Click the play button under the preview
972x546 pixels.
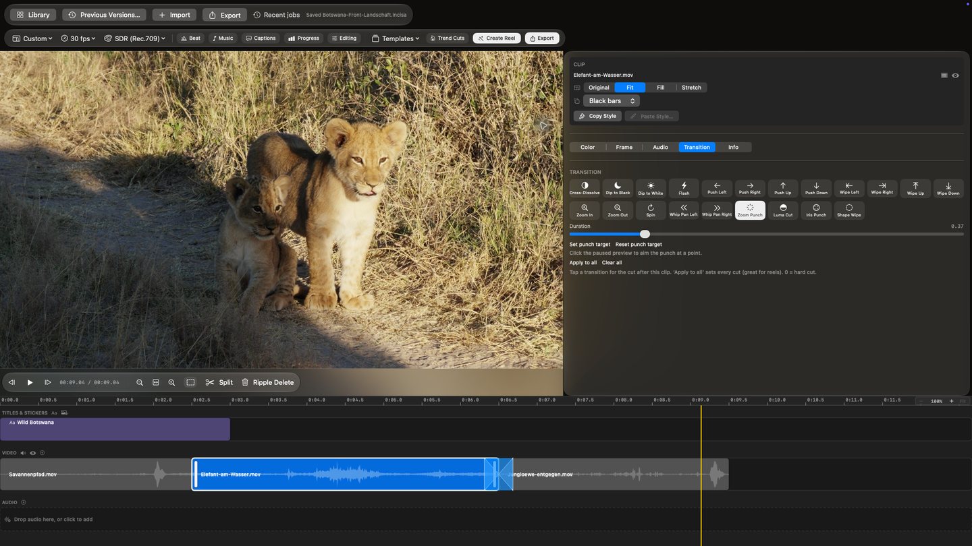click(x=30, y=382)
